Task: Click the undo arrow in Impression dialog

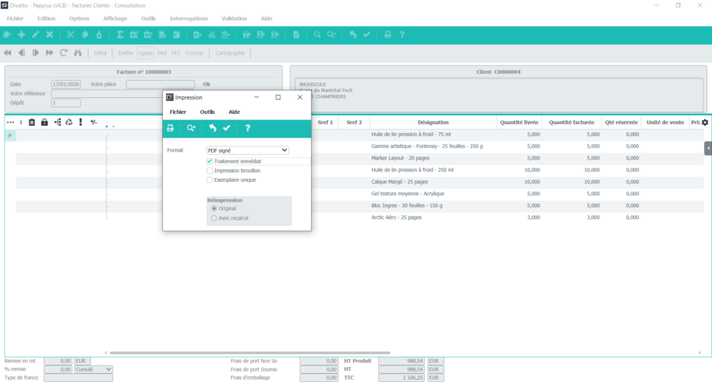Action: point(212,128)
